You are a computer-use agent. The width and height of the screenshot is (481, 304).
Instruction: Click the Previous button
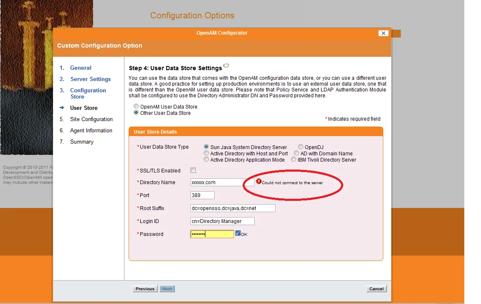tap(145, 289)
